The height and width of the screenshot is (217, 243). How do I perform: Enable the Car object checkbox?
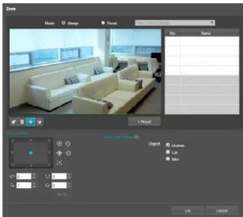pyautogui.click(x=168, y=152)
